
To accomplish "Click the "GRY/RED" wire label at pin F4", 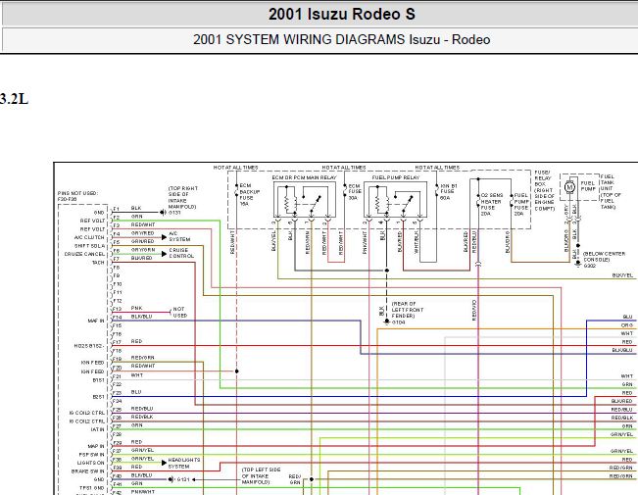I will (x=142, y=233).
